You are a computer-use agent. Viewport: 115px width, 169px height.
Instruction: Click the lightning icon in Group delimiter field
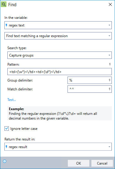click(109, 80)
